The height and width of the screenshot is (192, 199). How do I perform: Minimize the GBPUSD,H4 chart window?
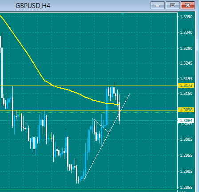158,5
